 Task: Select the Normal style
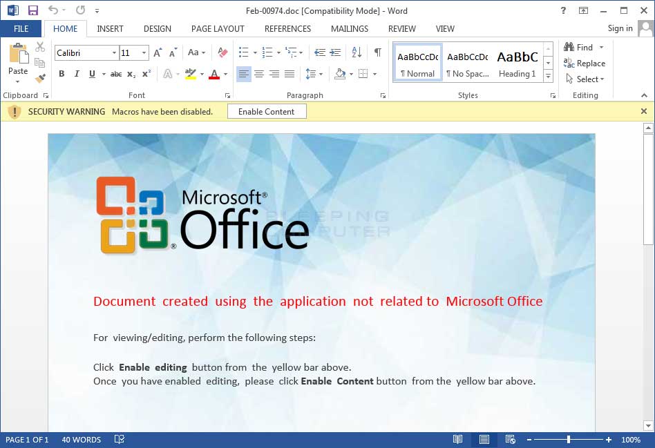[x=417, y=63]
